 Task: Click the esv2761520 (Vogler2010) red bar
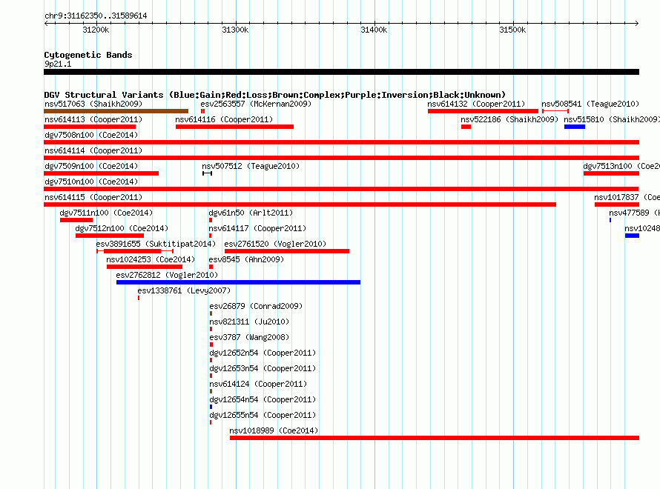(287, 251)
